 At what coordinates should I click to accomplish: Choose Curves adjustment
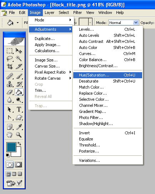click(x=107, y=54)
